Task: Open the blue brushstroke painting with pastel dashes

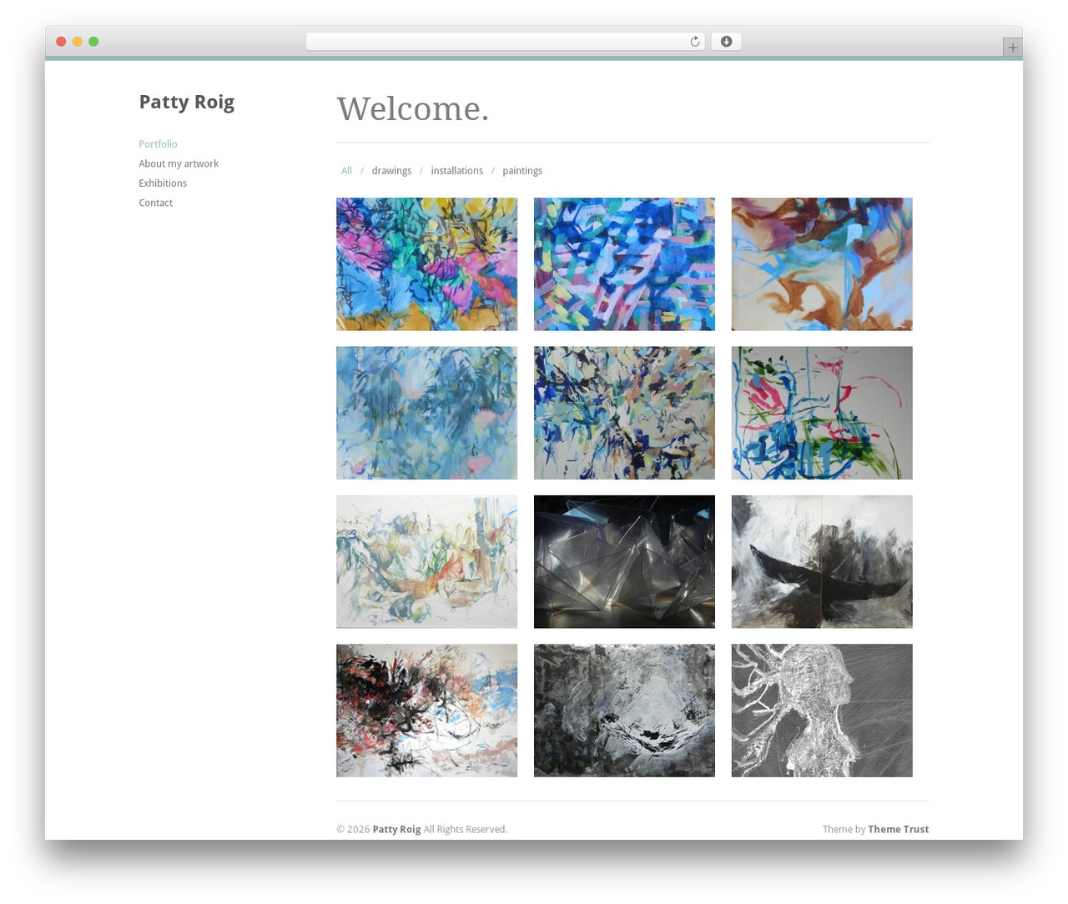Action: (624, 264)
